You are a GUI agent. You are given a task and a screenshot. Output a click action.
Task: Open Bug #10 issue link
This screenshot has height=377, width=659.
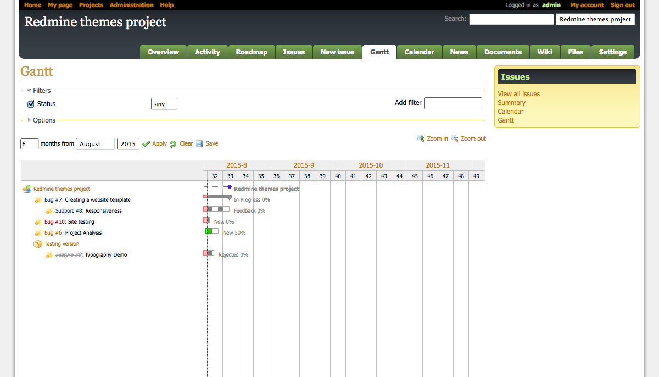pos(55,222)
